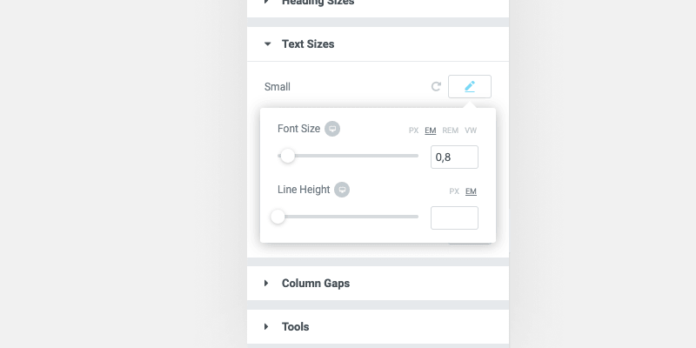Open responsive device icon beside Font Size
This screenshot has width=696, height=348.
coord(332,129)
